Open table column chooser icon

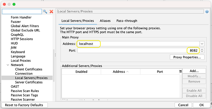pos(180,72)
